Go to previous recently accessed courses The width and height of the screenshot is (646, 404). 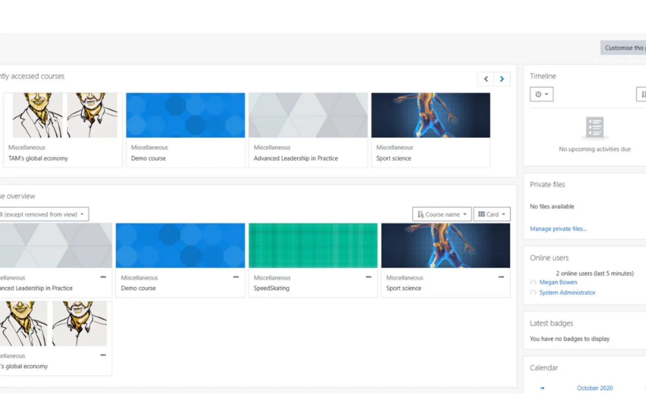[486, 79]
